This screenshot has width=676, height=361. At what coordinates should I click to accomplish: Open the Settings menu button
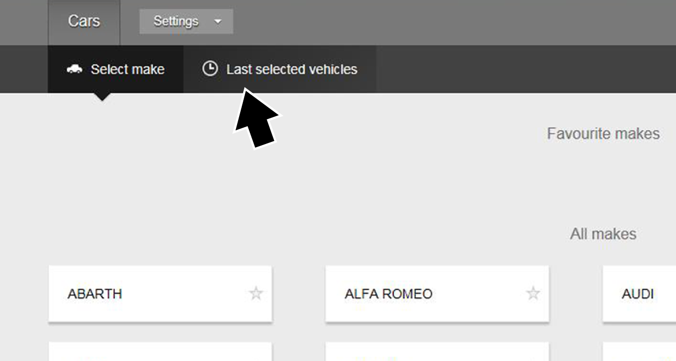coord(176,21)
